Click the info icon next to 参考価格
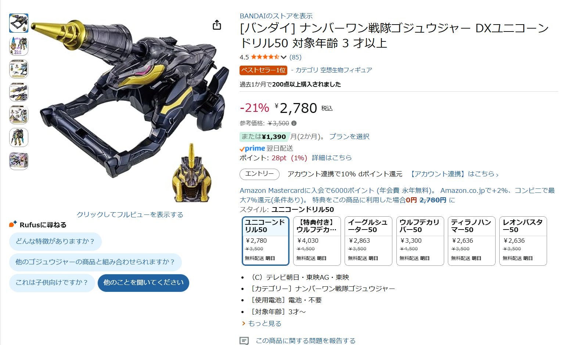 tap(294, 123)
